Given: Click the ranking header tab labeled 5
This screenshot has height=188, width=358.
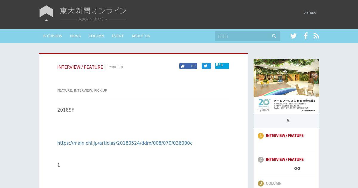Looking at the screenshot, I should tap(286, 121).
